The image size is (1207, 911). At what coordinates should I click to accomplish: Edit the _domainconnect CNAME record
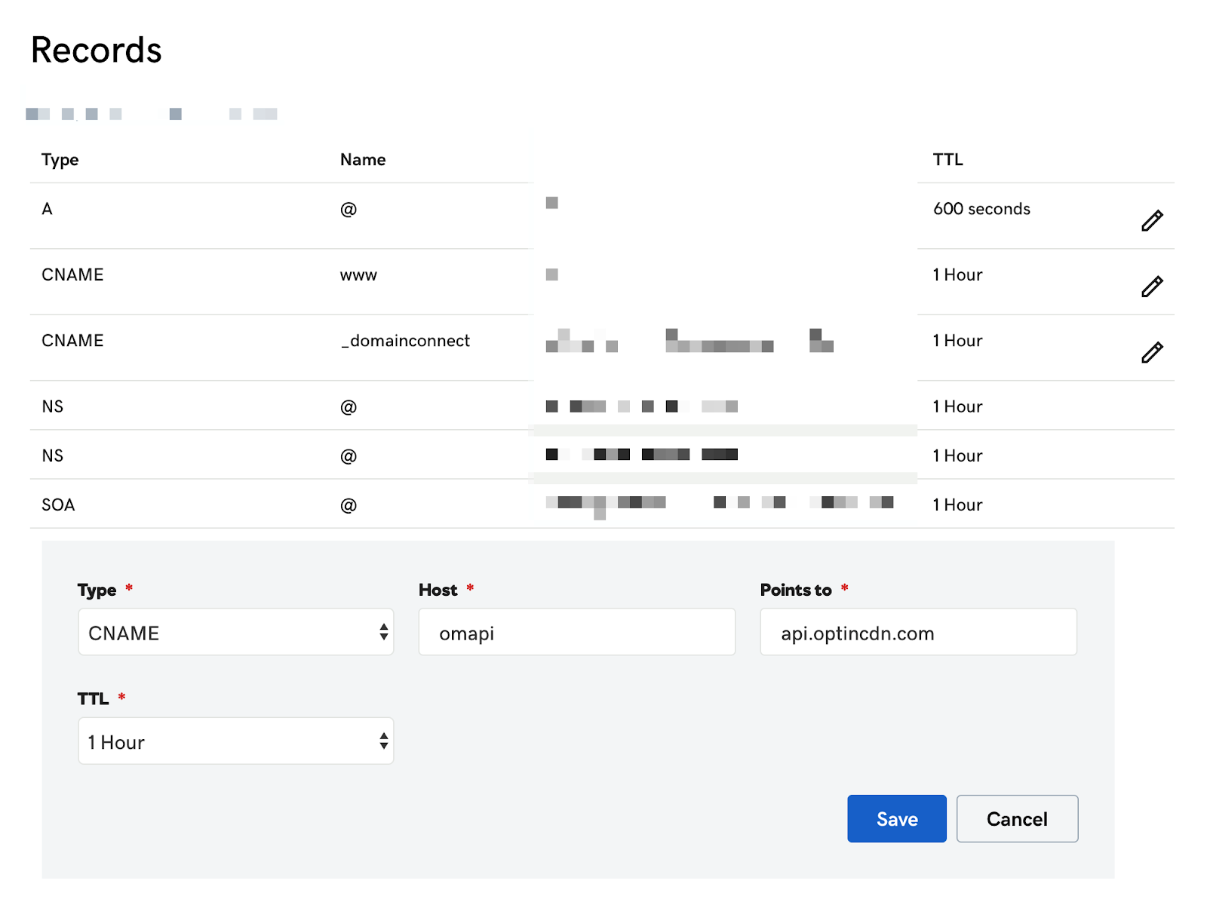1152,352
